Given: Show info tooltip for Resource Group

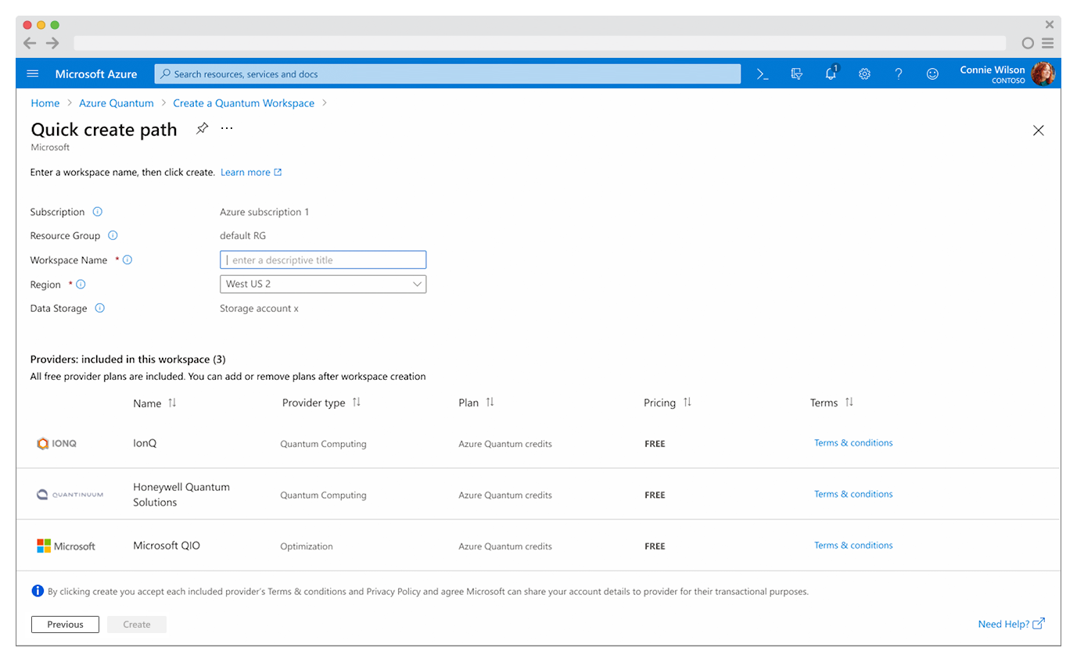Looking at the screenshot, I should [113, 235].
